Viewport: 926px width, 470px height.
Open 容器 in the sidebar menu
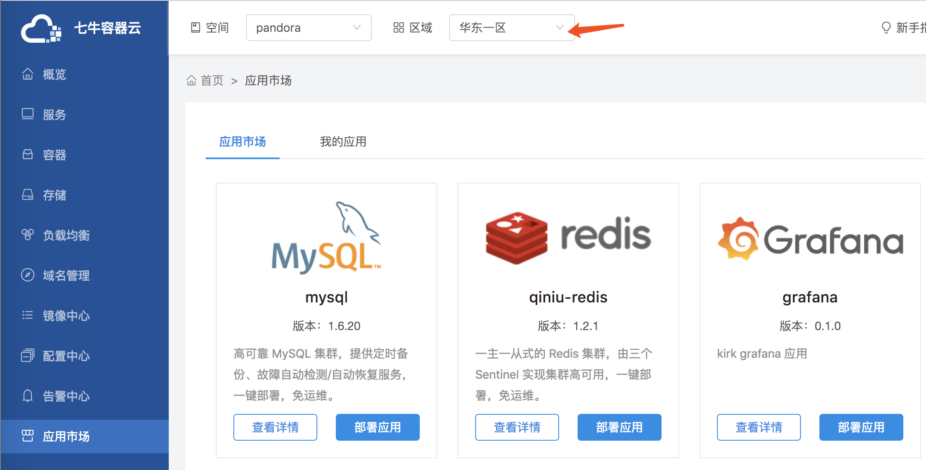[x=85, y=155]
